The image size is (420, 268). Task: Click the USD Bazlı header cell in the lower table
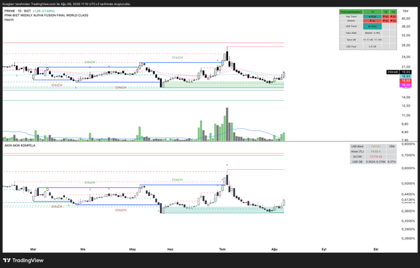click(358, 146)
